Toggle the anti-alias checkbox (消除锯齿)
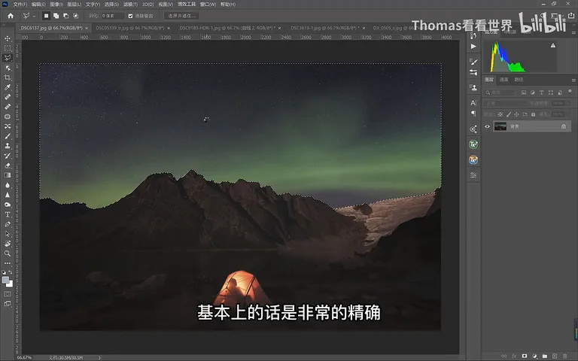The image size is (578, 361). click(x=130, y=16)
